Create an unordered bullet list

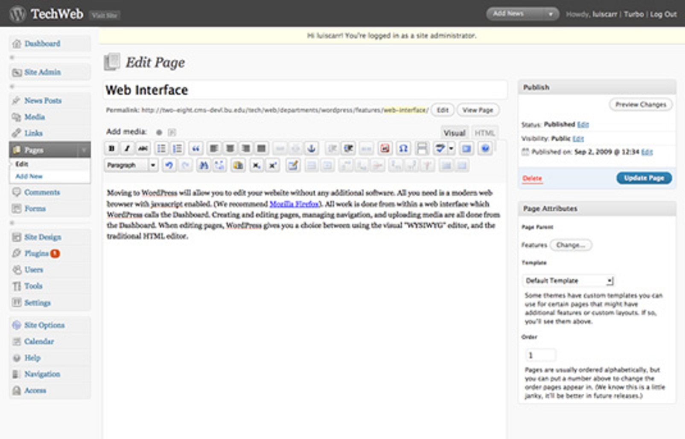tap(161, 148)
